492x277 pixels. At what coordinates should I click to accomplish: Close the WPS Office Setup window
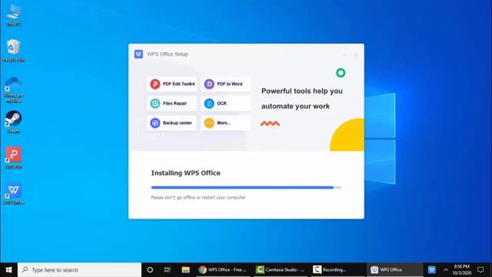point(356,55)
